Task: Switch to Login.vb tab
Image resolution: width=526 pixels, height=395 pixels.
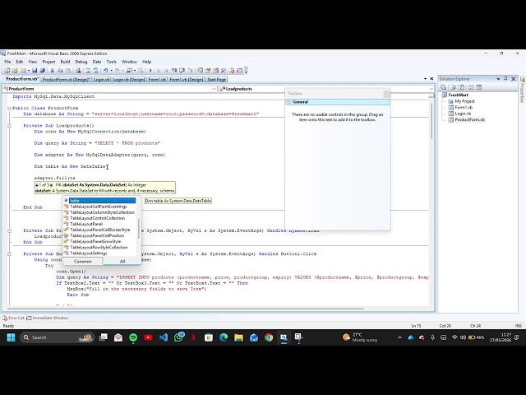Action: (x=101, y=80)
